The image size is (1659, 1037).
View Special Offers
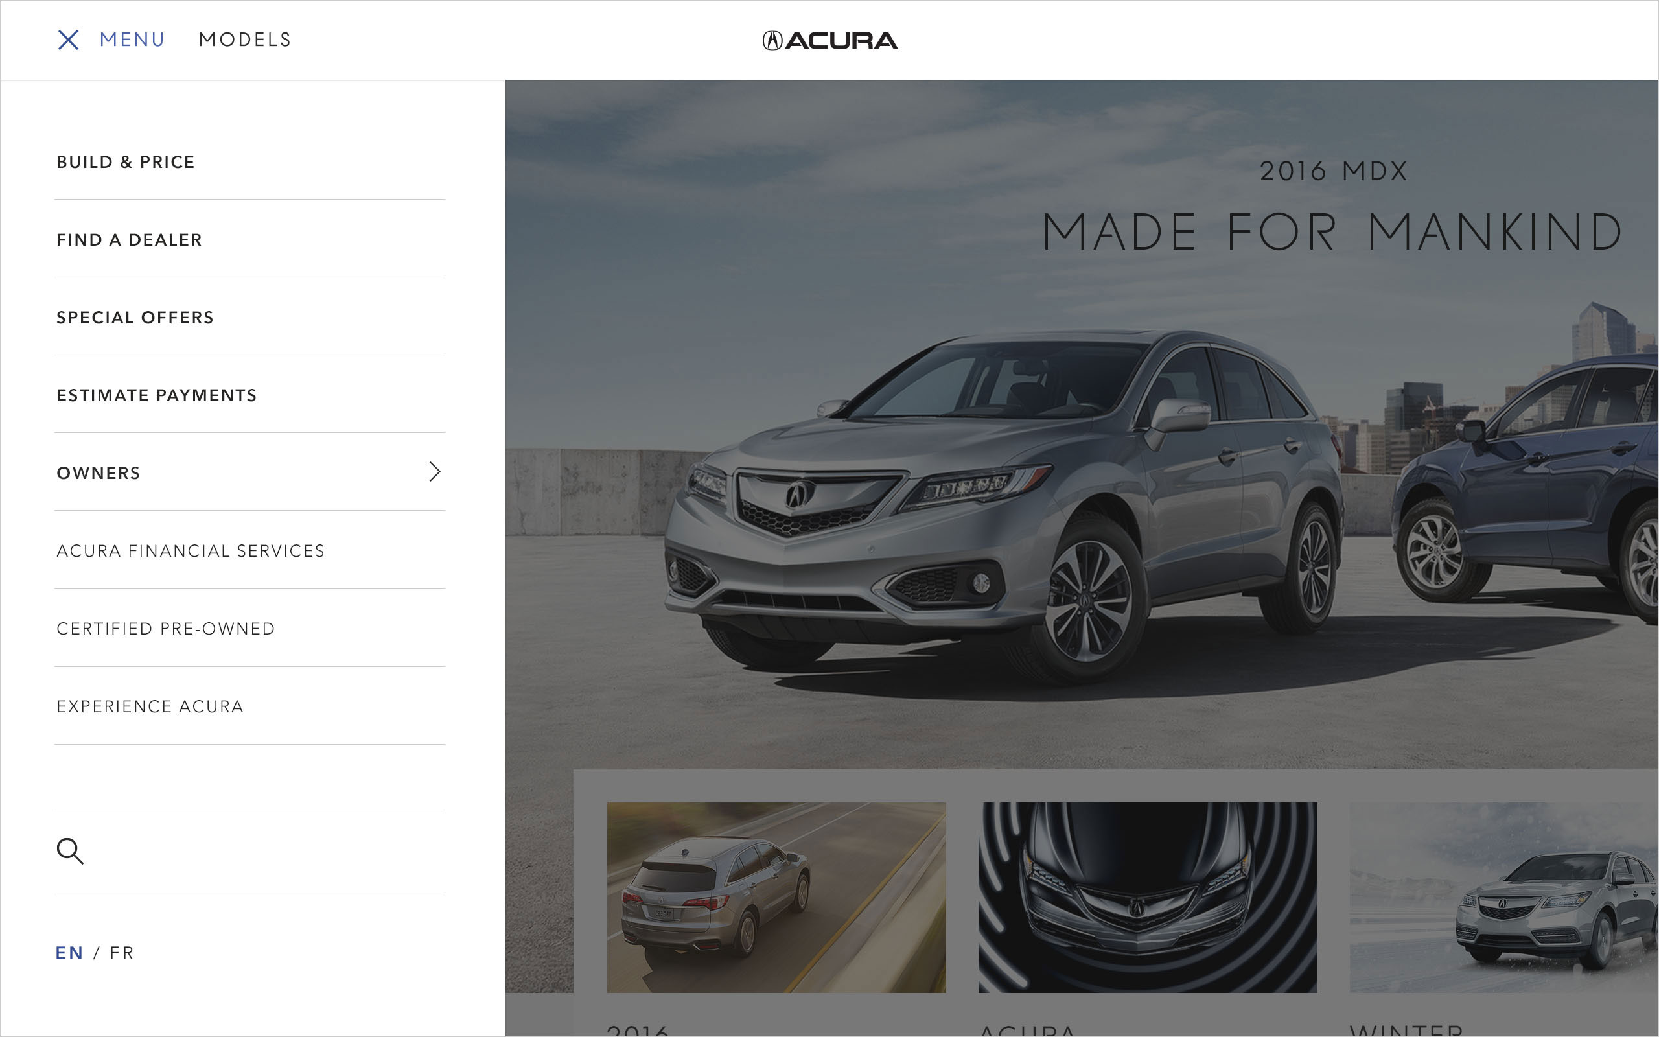point(135,318)
